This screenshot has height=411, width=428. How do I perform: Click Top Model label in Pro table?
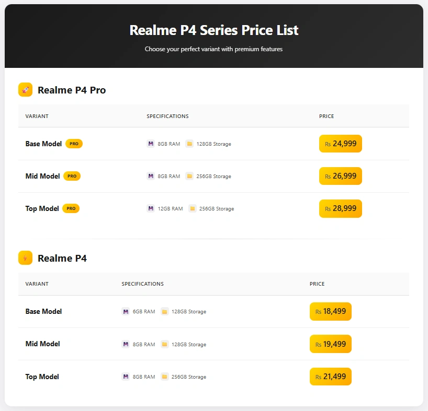click(x=42, y=208)
